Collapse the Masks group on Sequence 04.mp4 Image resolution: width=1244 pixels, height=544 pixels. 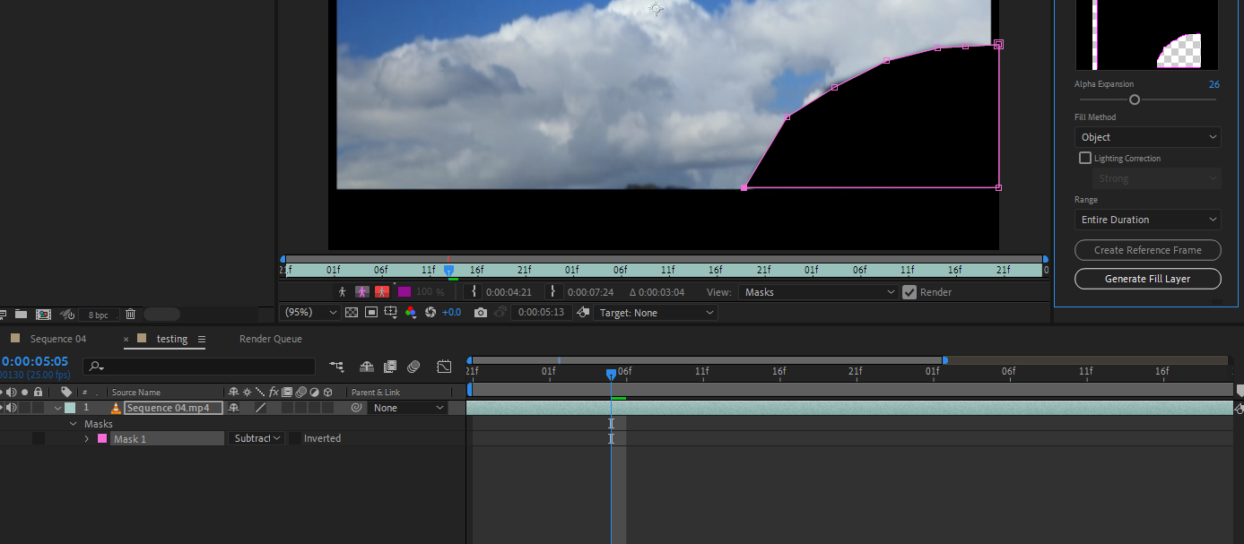(x=73, y=423)
